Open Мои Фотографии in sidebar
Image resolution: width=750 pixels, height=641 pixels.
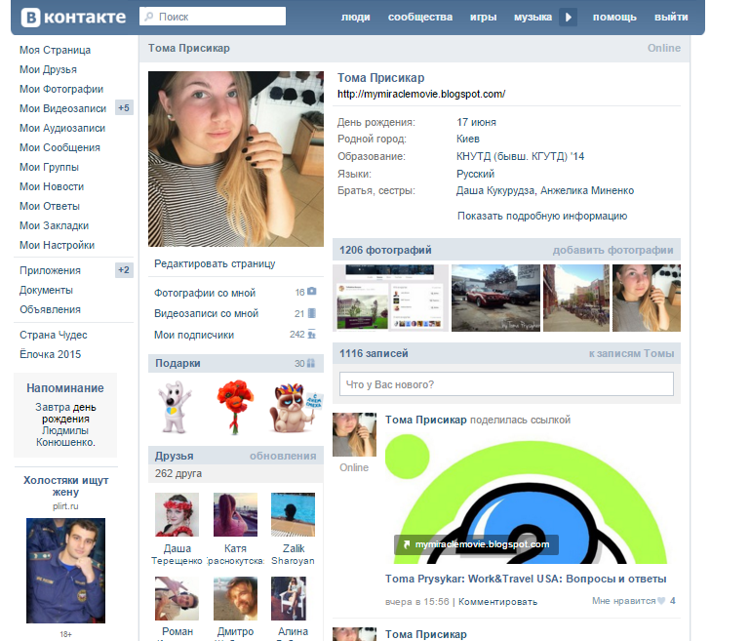[x=61, y=90]
